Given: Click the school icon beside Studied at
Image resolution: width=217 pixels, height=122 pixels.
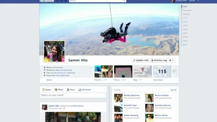Looking at the screenshot, I should (44, 70).
